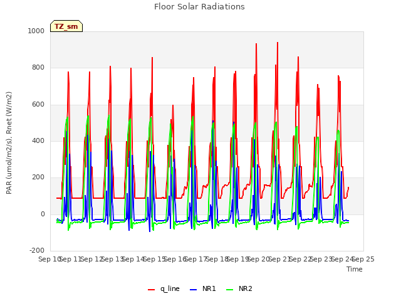The width and height of the screenshot is (401, 301).
Task: Click the blue NR1 legend swatch
Action: [x=194, y=290]
